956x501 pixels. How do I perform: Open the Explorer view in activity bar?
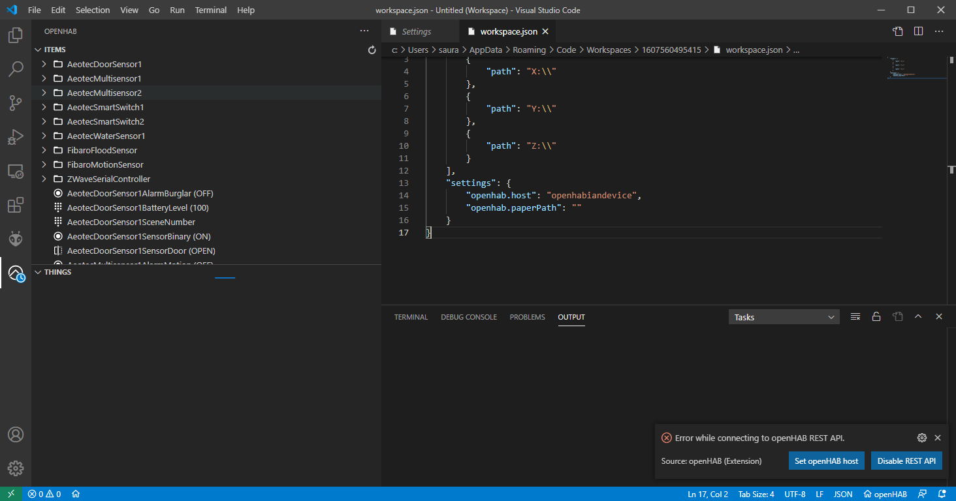click(16, 35)
